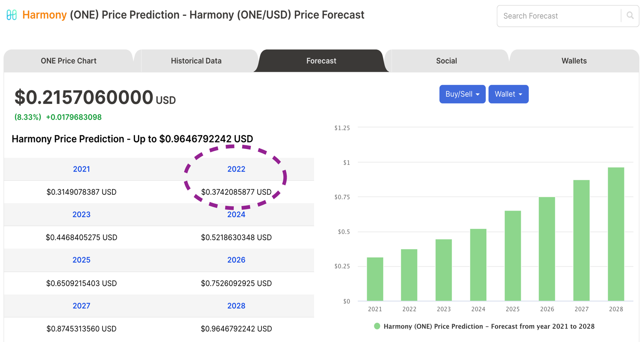Select the $0.3149078387 USD price value
Viewport: 642px width, 342px height.
(x=81, y=192)
